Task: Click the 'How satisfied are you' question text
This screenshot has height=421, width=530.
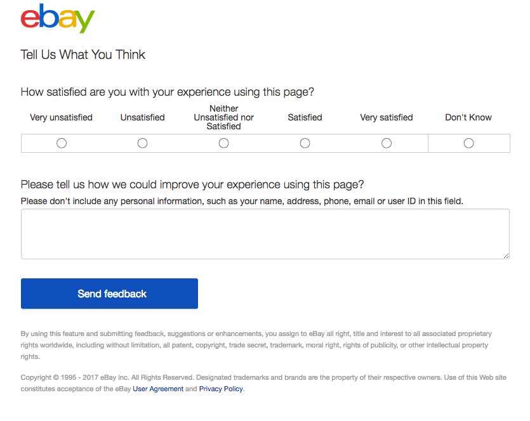Action: tap(168, 92)
